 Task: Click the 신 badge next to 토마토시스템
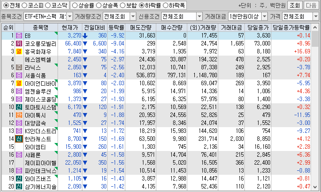point(19,107)
